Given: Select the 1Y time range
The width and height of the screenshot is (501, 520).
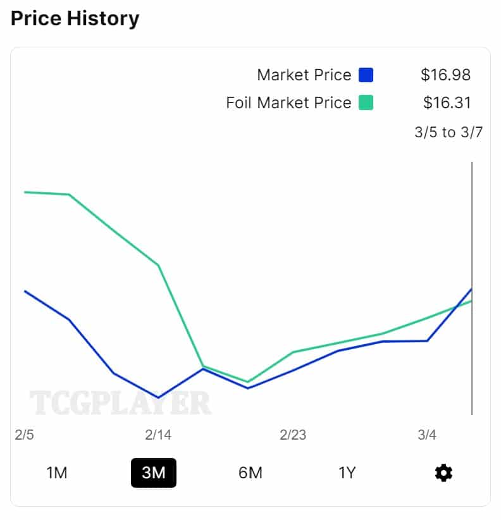Looking at the screenshot, I should (x=347, y=473).
